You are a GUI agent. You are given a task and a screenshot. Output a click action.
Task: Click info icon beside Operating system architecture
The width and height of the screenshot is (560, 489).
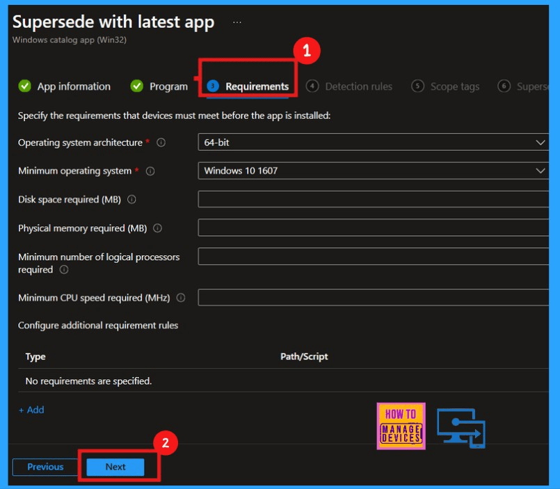[x=161, y=143]
